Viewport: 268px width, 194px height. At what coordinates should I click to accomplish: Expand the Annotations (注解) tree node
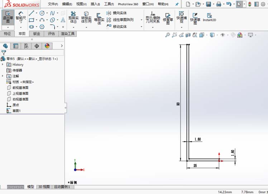click(3, 76)
